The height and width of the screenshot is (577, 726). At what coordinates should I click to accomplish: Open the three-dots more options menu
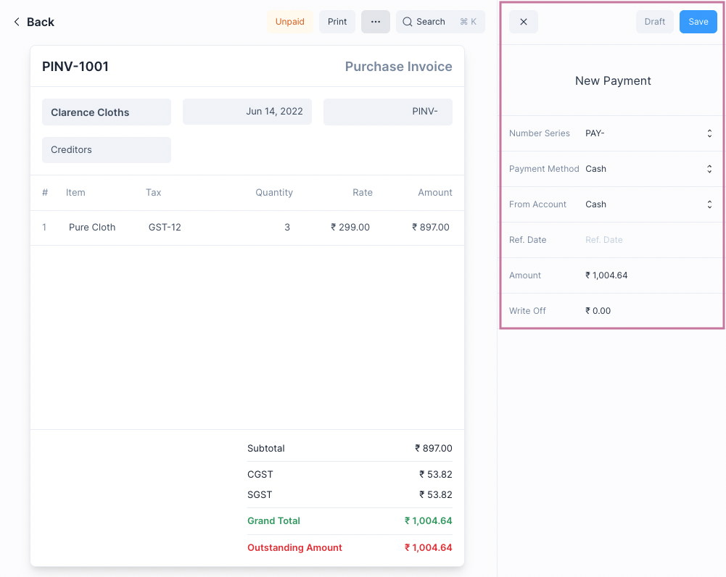[x=375, y=22]
